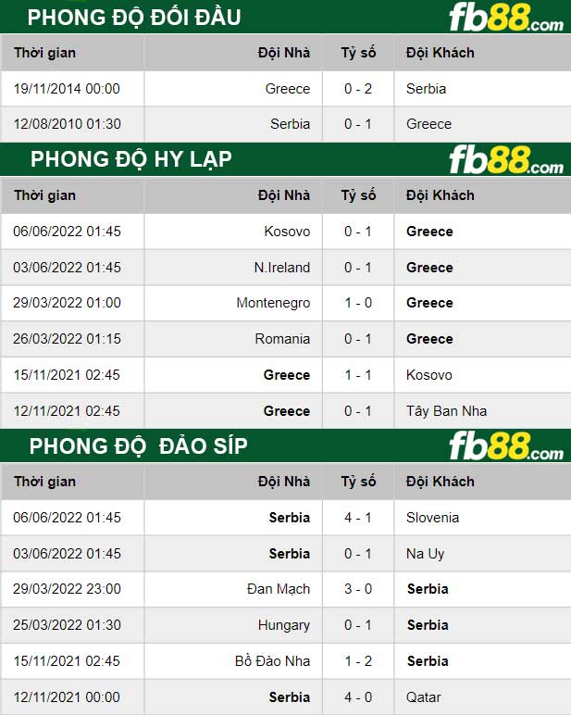Click the Qatar away team

tap(424, 697)
